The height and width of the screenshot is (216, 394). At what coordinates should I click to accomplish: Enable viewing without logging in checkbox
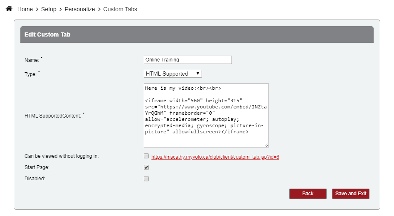pos(146,156)
